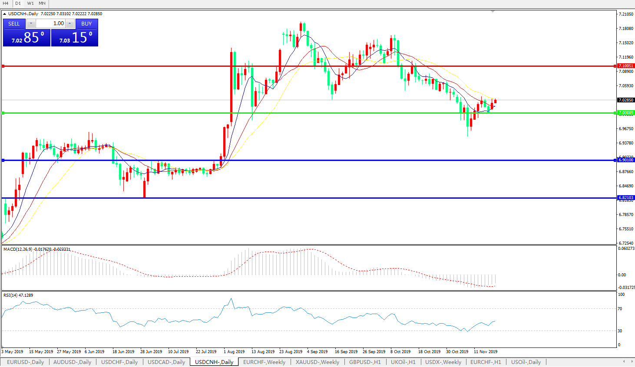Click the BUY button at 7.03150
The width and height of the screenshot is (635, 367).
coord(75,37)
